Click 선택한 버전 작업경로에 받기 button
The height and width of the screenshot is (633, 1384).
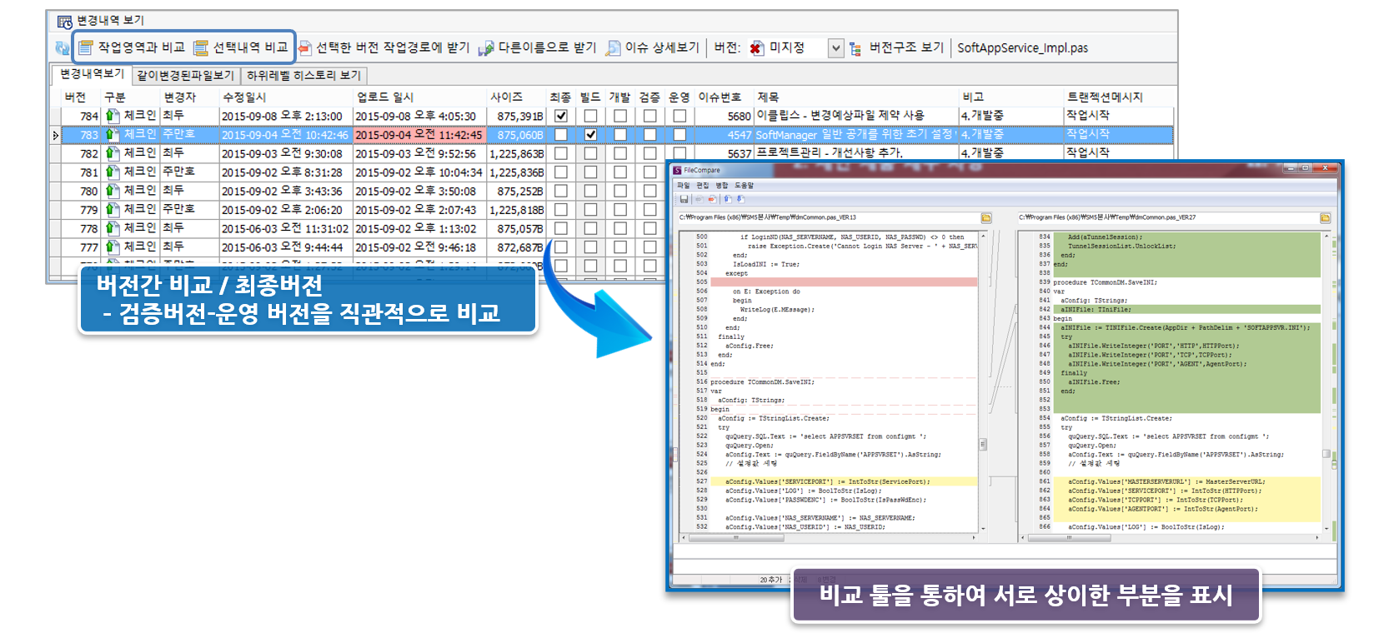point(384,47)
